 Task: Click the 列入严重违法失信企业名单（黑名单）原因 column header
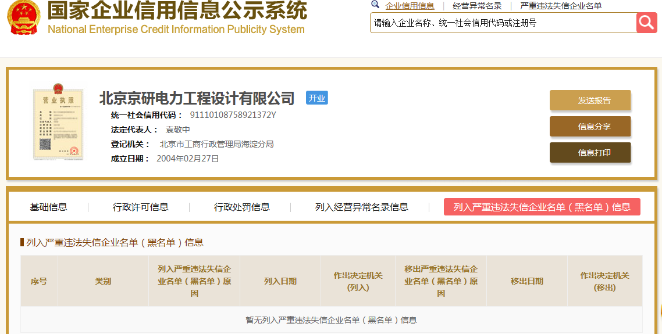click(194, 281)
